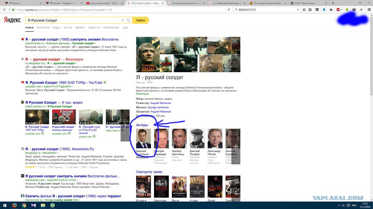This screenshot has height=209, width=373.
Task: Click the browser back arrow button
Action: pos(4,10)
